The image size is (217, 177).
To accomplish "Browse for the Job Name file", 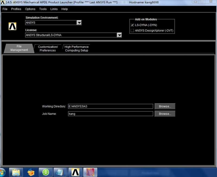I will pos(165,114).
